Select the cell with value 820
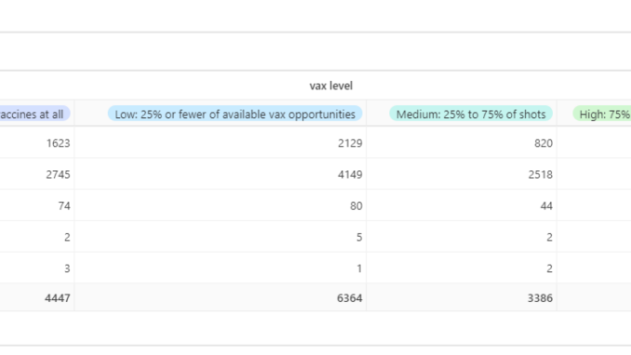The height and width of the screenshot is (355, 631). coord(462,143)
